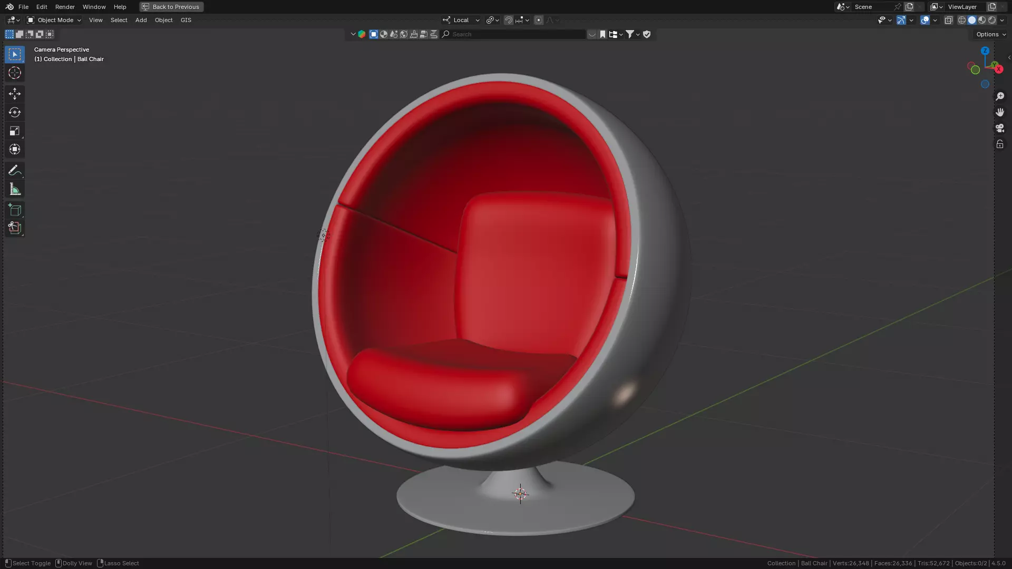1012x569 pixels.
Task: Select the Annotate tool
Action: coord(15,170)
